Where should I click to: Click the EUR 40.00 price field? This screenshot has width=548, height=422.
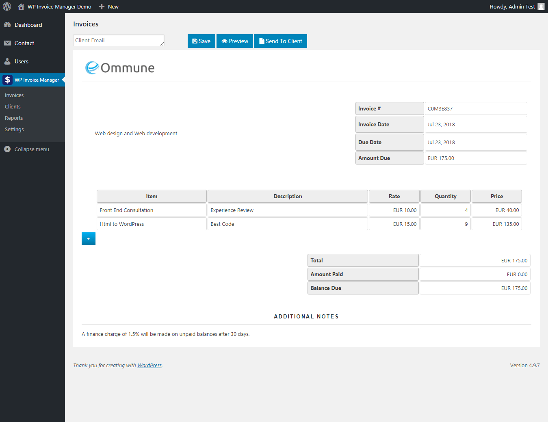tap(497, 210)
